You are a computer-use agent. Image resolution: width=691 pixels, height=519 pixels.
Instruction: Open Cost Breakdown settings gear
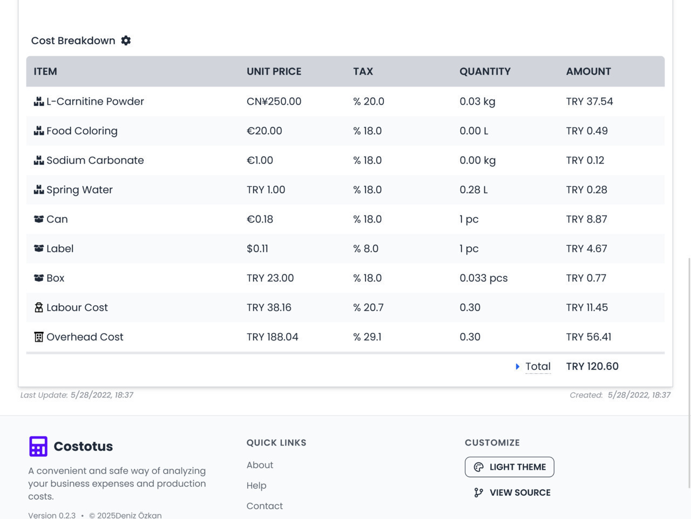pos(126,41)
